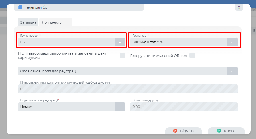Screen dimensions: 256x139
Task: Click the red cross icon beside Відміна
Action: 175,131
